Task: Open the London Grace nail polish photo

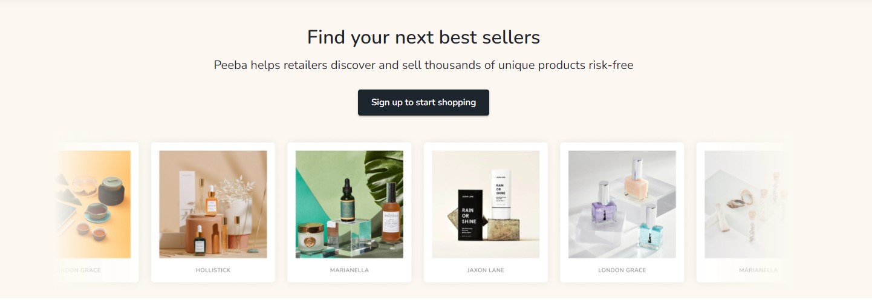Action: (x=622, y=204)
